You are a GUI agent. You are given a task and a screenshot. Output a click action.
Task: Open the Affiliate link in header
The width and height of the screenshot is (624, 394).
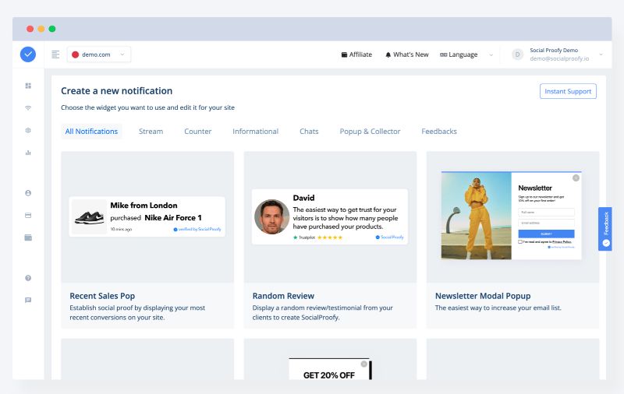[x=356, y=55]
